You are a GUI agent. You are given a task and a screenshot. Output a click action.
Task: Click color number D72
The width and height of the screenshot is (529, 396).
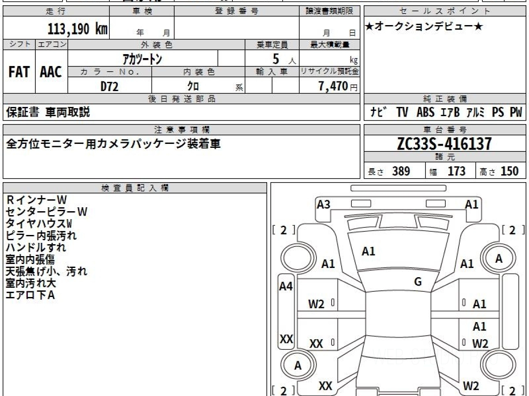109,87
